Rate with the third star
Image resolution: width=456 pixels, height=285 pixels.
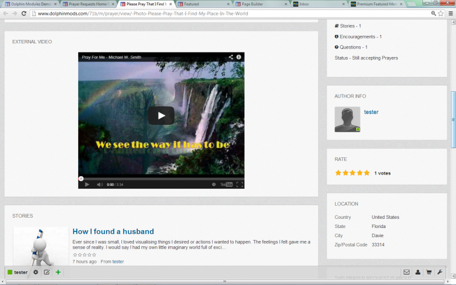pos(352,173)
